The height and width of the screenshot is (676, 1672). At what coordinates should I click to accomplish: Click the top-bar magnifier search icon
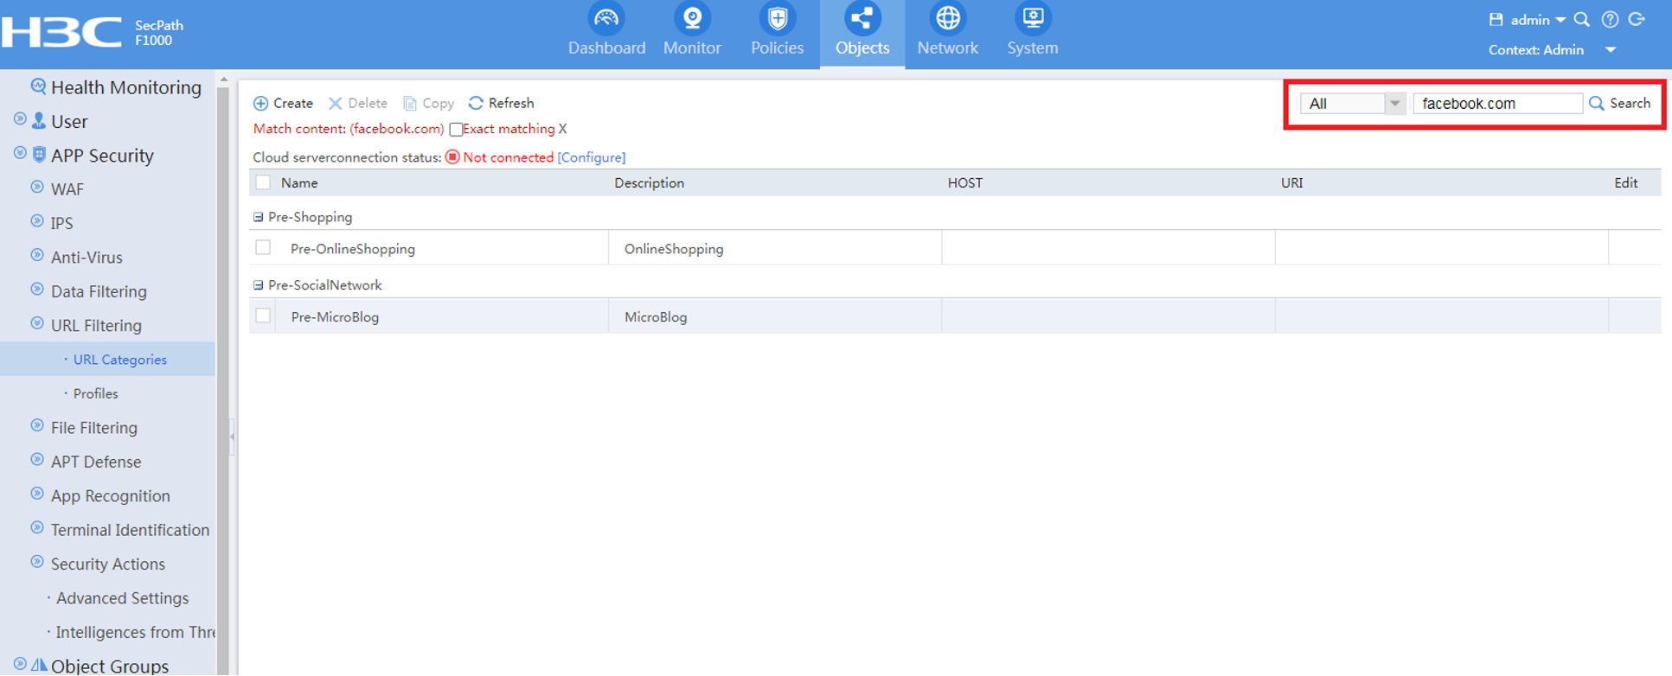coord(1582,20)
